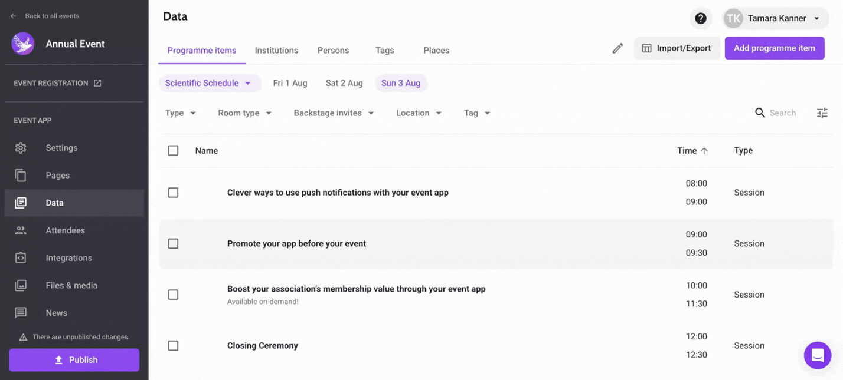Tick the select-all checkbox in header
Image resolution: width=843 pixels, height=380 pixels.
(173, 151)
